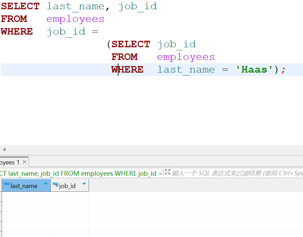Select the last_name column header
Image resolution: width=303 pixels, height=237 pixels.
(24, 186)
